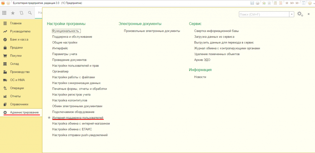Click the magnifier search icon in toolbar
The image size is (315, 153).
tap(30, 13)
